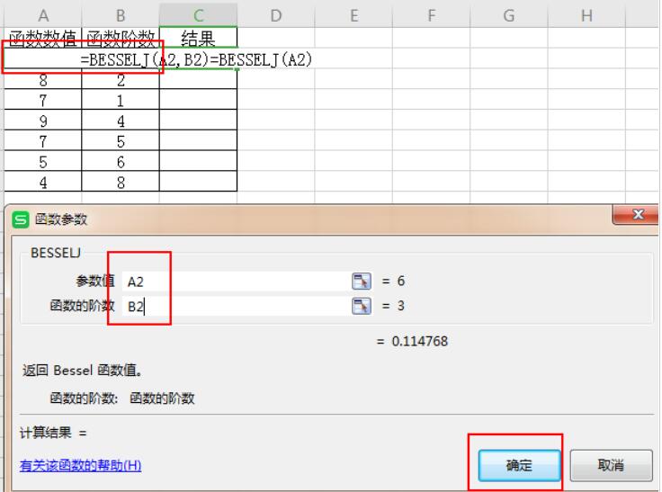This screenshot has height=492, width=662.
Task: Cancel with the 取消 button
Action: point(611,465)
